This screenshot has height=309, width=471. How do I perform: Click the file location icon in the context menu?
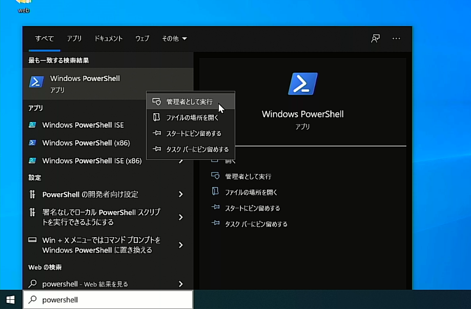[x=156, y=117]
